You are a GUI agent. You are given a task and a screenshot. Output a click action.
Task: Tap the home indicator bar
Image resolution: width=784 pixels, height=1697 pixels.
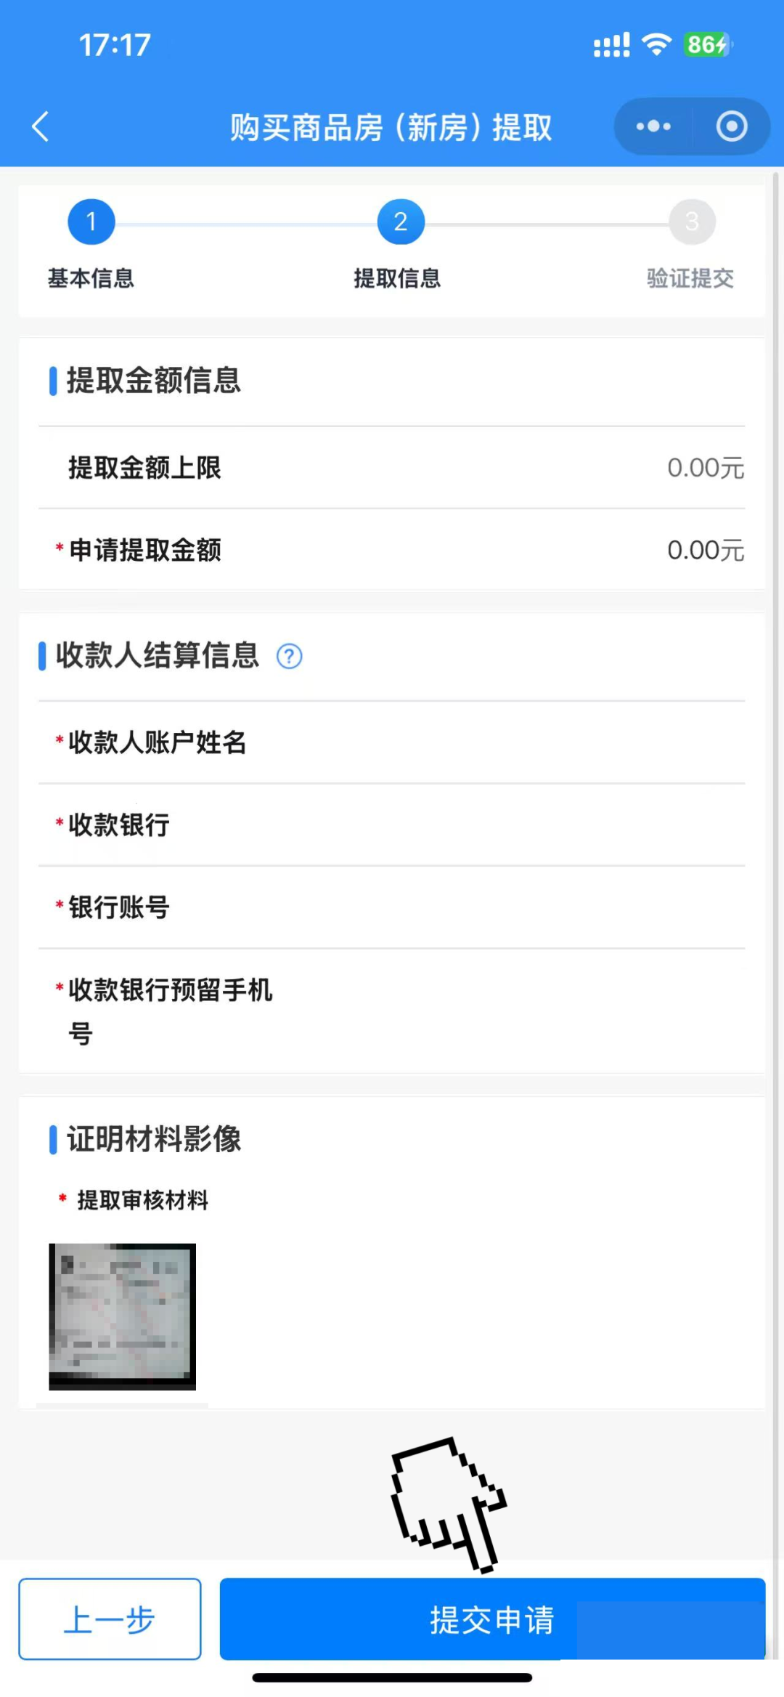[x=392, y=1677]
